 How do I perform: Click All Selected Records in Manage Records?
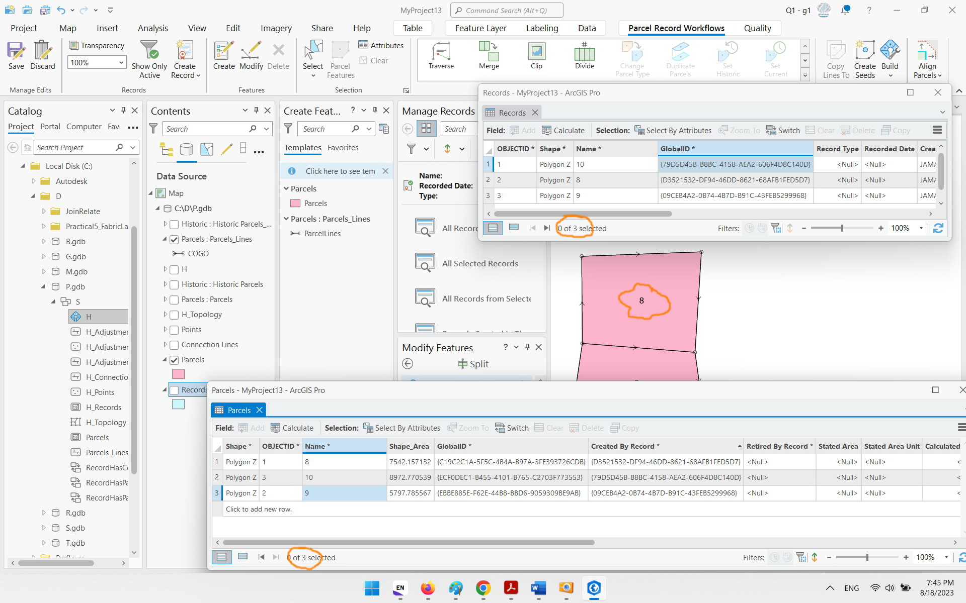pyautogui.click(x=479, y=263)
